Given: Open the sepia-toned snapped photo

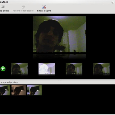Looking at the screenshot, I should pyautogui.click(x=19, y=90).
